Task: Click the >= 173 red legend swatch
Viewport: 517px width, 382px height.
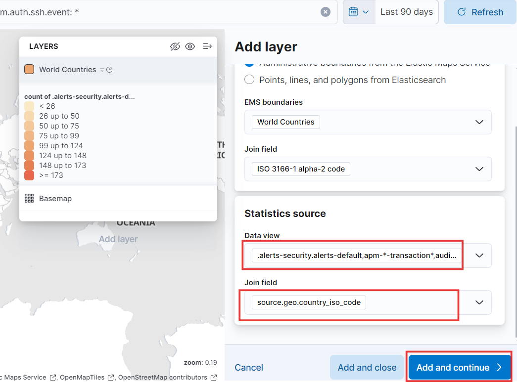Action: pyautogui.click(x=29, y=175)
